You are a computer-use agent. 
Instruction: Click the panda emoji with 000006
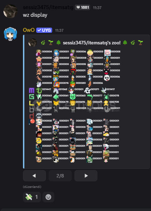107,78
